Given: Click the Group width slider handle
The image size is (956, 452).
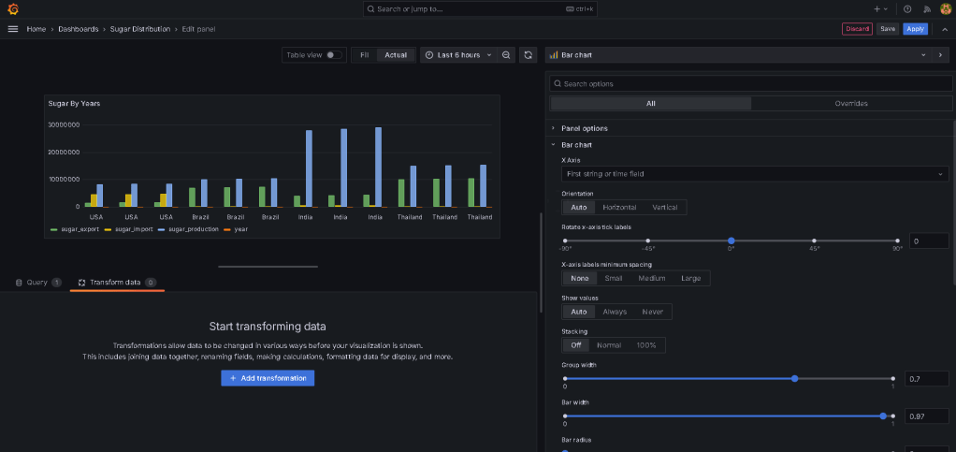Looking at the screenshot, I should 794,379.
